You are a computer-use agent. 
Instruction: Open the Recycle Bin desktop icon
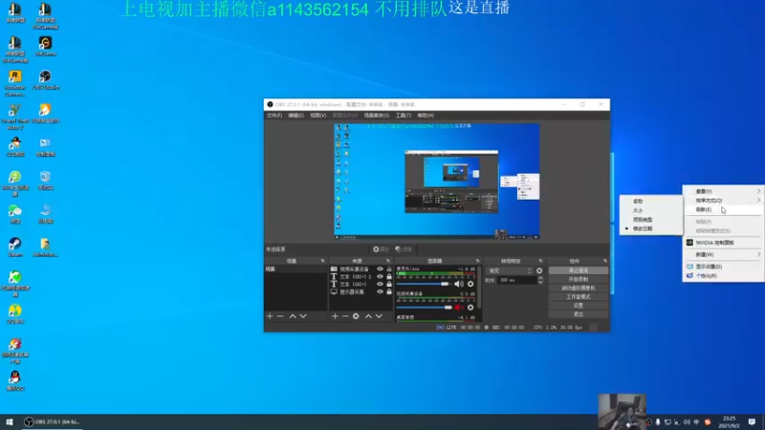coord(45,180)
